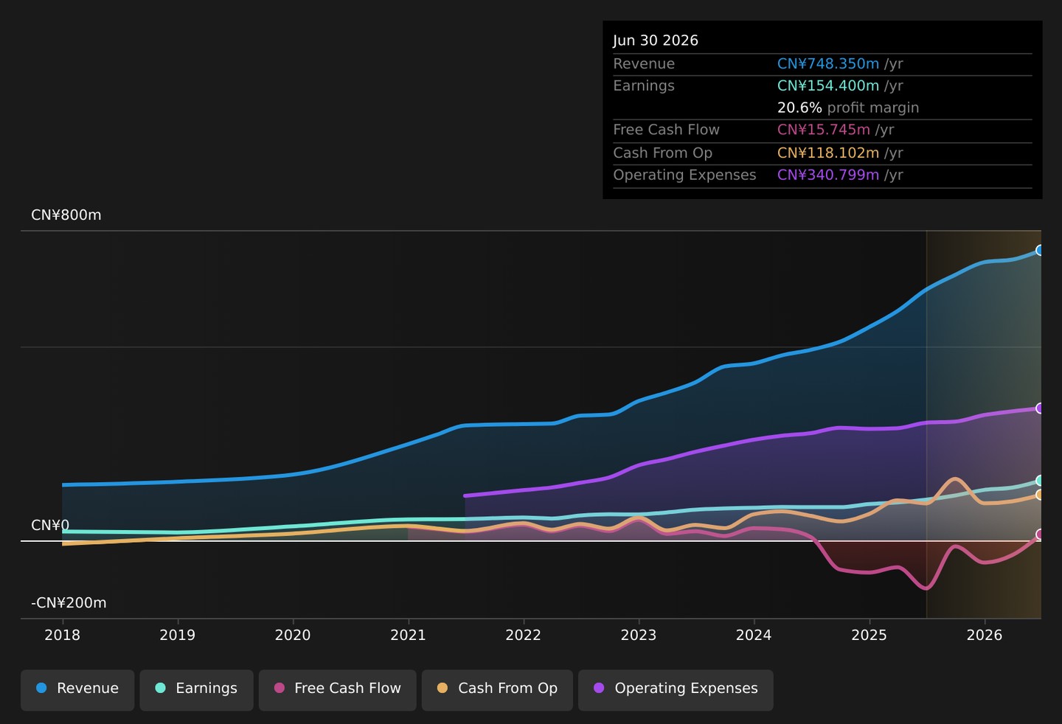Toggle the Revenue series legend button
This screenshot has height=724, width=1062.
[77, 690]
